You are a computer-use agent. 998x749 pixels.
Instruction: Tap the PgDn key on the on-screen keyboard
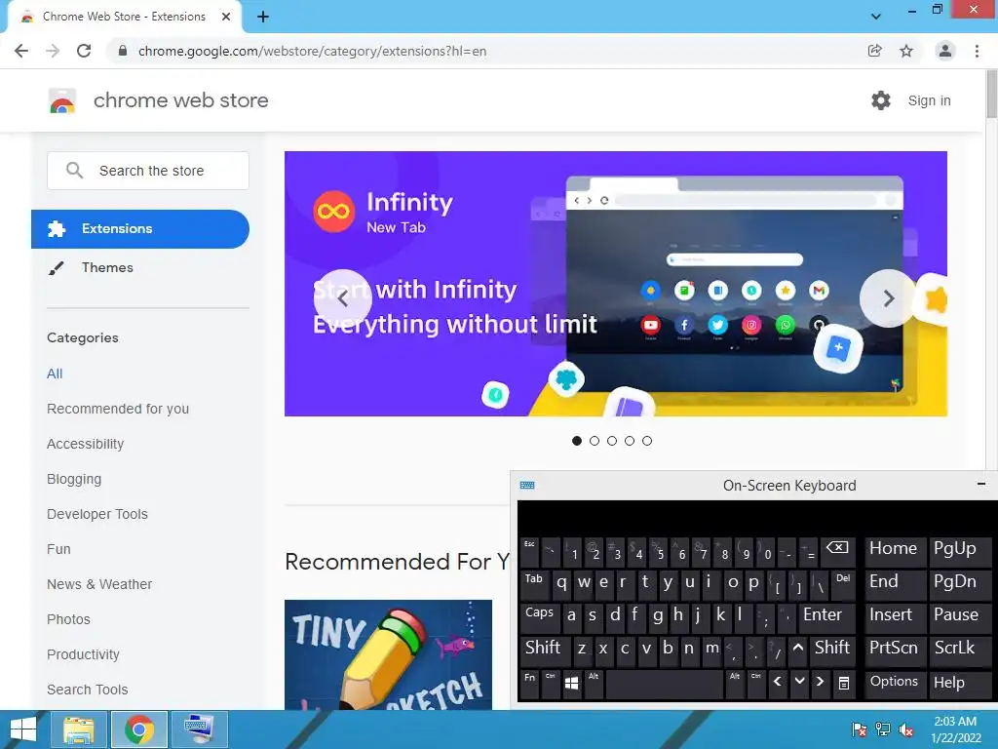(x=959, y=583)
